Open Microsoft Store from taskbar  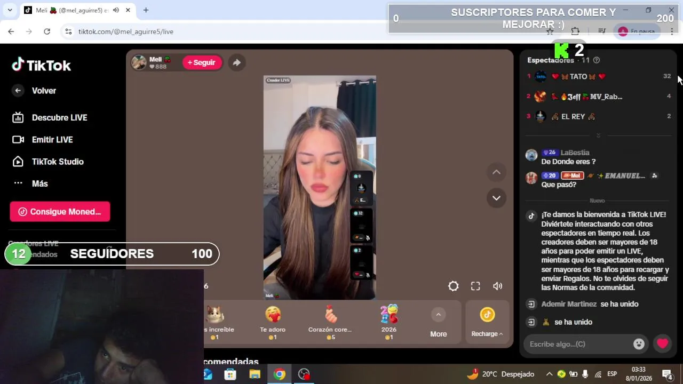click(x=230, y=374)
